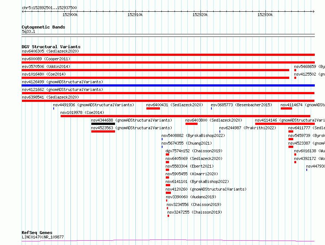This screenshot has height=245, width=325.
Task: Select the nsv4121662 (gnomADStructuralVariants) label
Action: [x=62, y=89]
